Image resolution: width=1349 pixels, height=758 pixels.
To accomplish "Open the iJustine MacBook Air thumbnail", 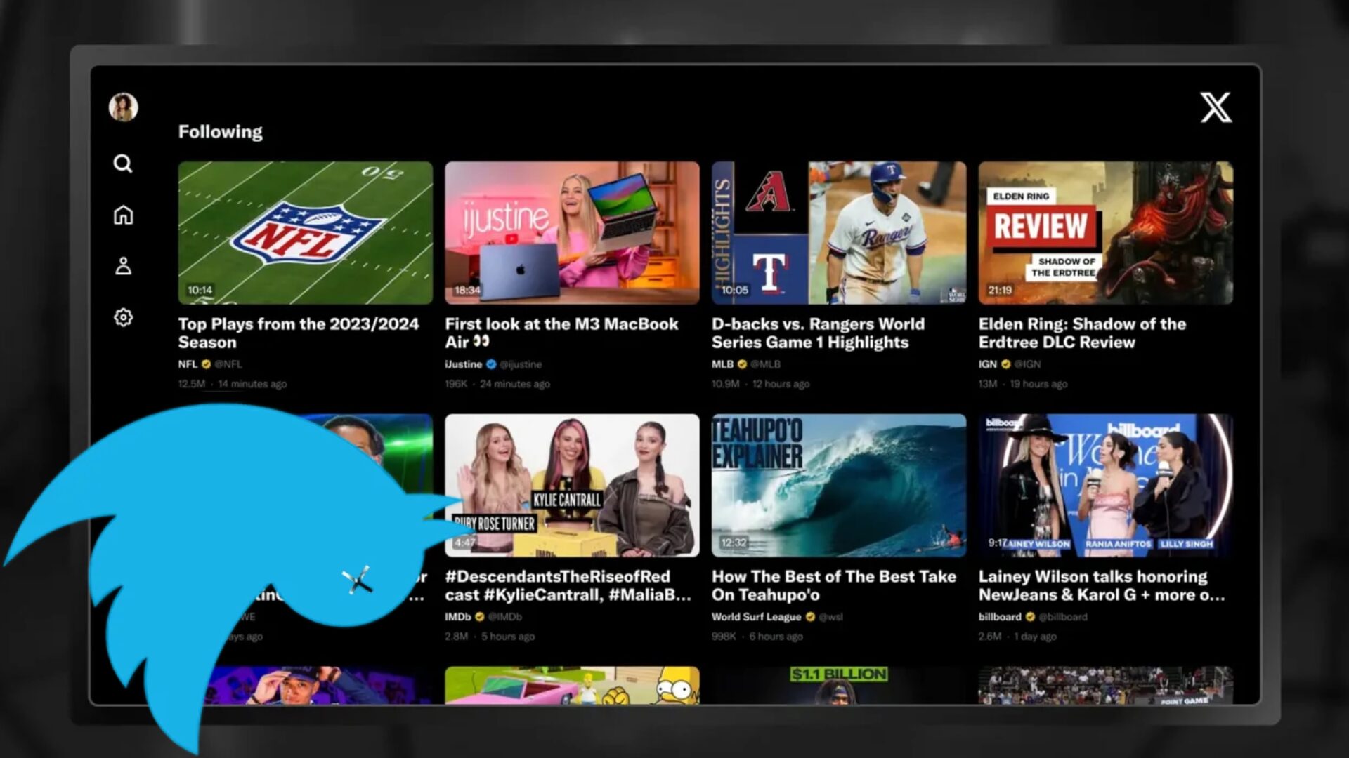I will [572, 232].
